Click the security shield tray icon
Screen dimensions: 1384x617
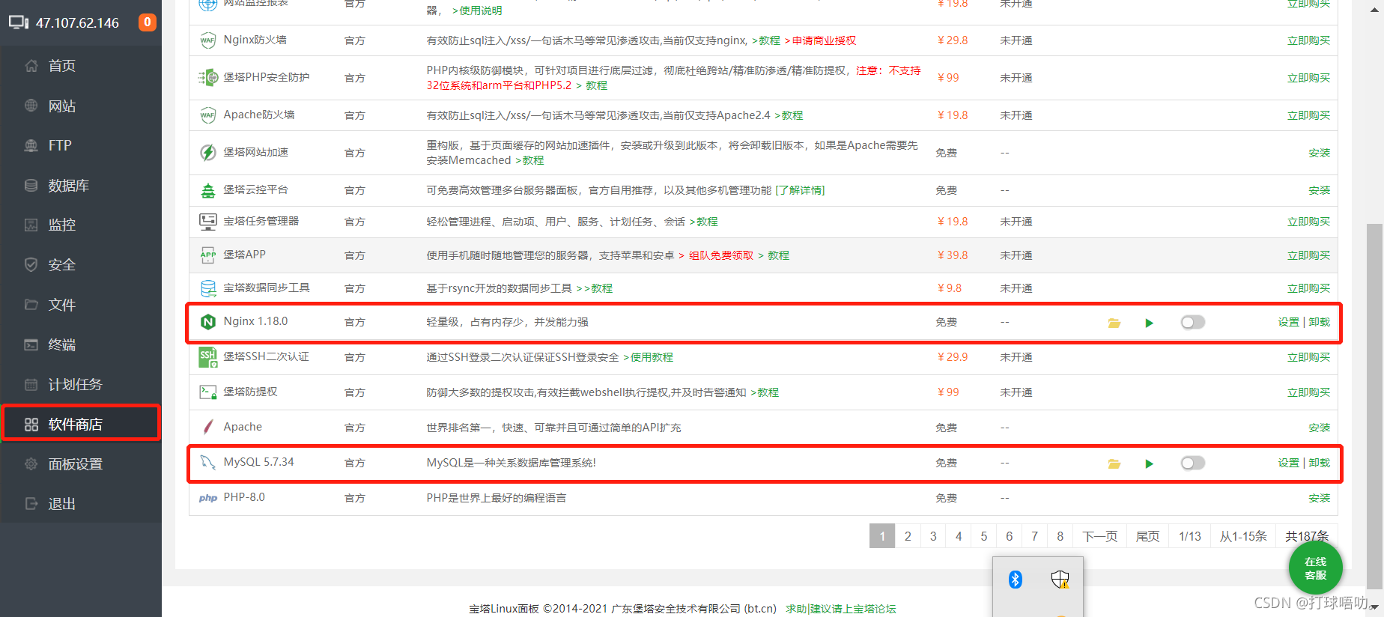pos(1060,579)
